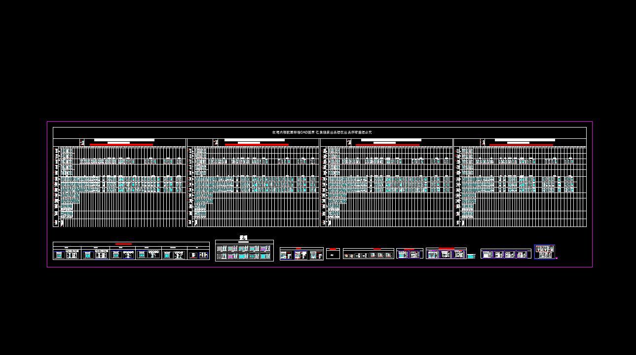Click the small single-item block with red header
This screenshot has width=636, height=355.
[333, 254]
